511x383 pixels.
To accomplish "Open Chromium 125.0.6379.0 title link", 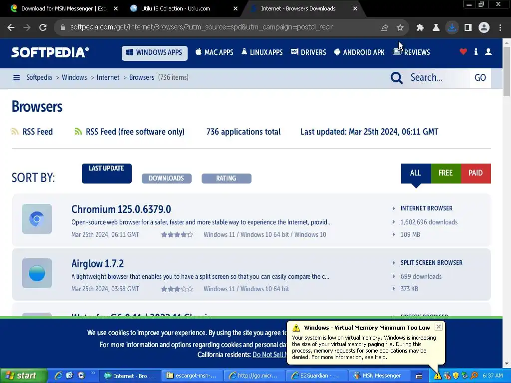I will tap(121, 209).
